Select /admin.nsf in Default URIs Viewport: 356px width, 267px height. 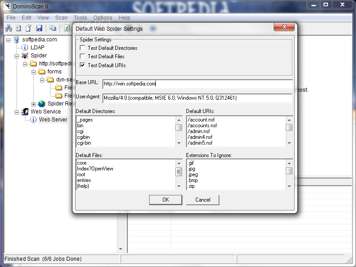tap(198, 131)
